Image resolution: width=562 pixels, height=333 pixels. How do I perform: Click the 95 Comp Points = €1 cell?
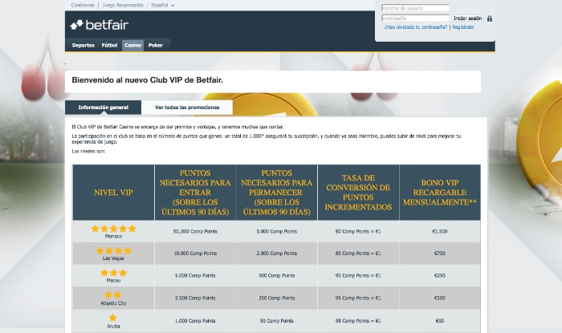(358, 298)
